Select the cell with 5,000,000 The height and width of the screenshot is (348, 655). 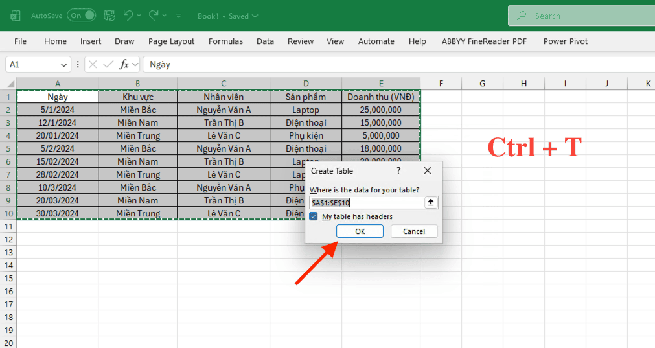tap(381, 136)
